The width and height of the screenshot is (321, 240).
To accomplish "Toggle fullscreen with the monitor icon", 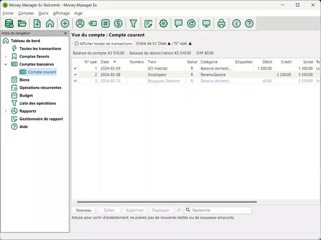I will tap(206, 24).
